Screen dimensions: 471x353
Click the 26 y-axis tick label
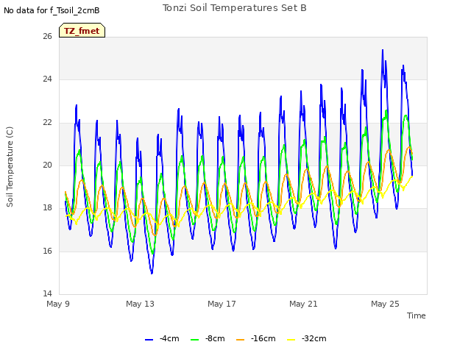tap(47, 36)
